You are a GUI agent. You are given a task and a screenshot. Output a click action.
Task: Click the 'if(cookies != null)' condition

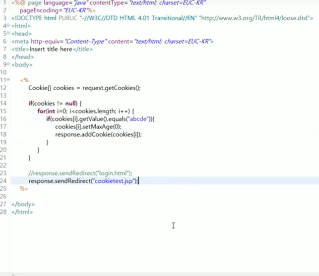tap(53, 104)
